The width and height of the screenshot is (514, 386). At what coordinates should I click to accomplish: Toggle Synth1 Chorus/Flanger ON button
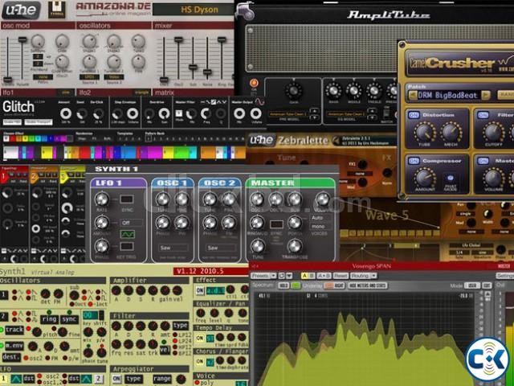200,362
